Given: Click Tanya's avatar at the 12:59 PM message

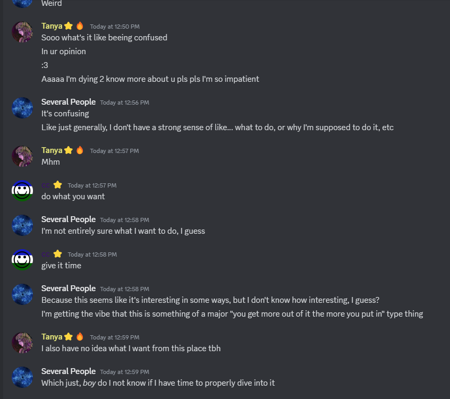Looking at the screenshot, I should (22, 343).
